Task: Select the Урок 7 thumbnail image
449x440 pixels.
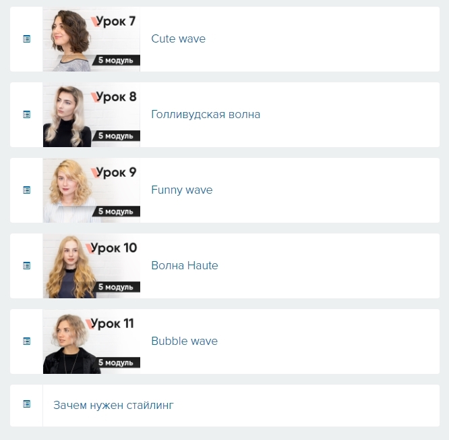Action: tap(92, 39)
